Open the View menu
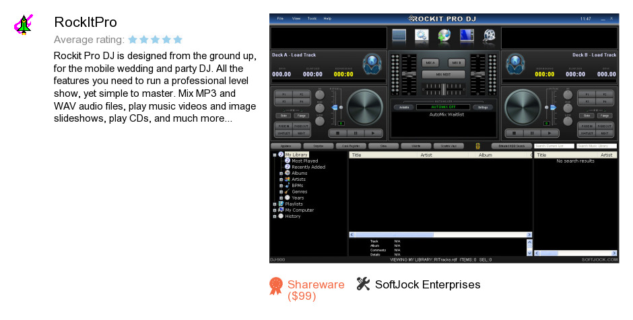The image size is (633, 320). point(296,19)
